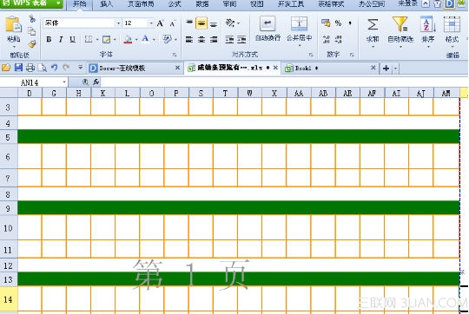Click the increase indent icon
This screenshot has height=314, width=469.
click(x=241, y=39)
